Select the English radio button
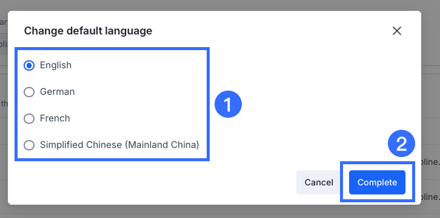Image resolution: width=440 pixels, height=218 pixels. [x=29, y=65]
